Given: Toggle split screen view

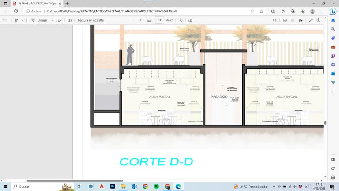Looking at the screenshot, I should 273,11.
